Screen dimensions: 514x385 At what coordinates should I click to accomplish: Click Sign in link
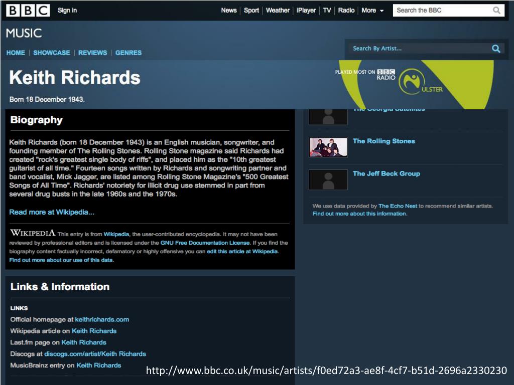tap(67, 11)
